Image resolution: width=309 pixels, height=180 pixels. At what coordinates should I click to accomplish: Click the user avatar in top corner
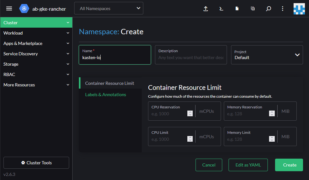pos(299,9)
